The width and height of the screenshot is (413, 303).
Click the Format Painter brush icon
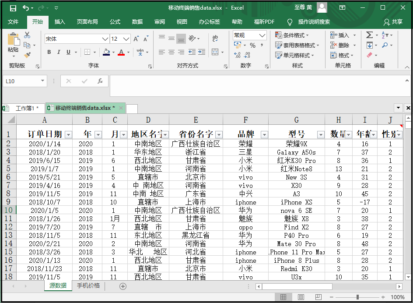coord(27,55)
